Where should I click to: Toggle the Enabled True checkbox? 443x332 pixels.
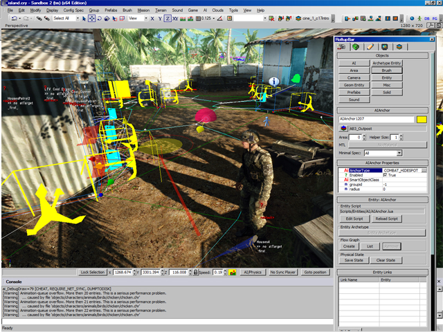click(385, 175)
